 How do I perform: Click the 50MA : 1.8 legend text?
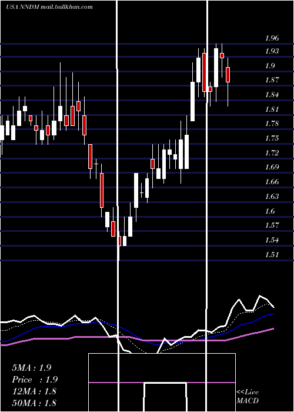34,403
